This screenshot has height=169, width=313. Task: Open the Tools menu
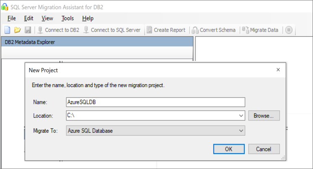pos(67,18)
